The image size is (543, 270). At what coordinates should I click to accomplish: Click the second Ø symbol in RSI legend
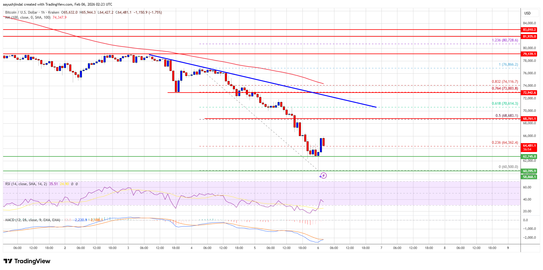tap(77, 184)
